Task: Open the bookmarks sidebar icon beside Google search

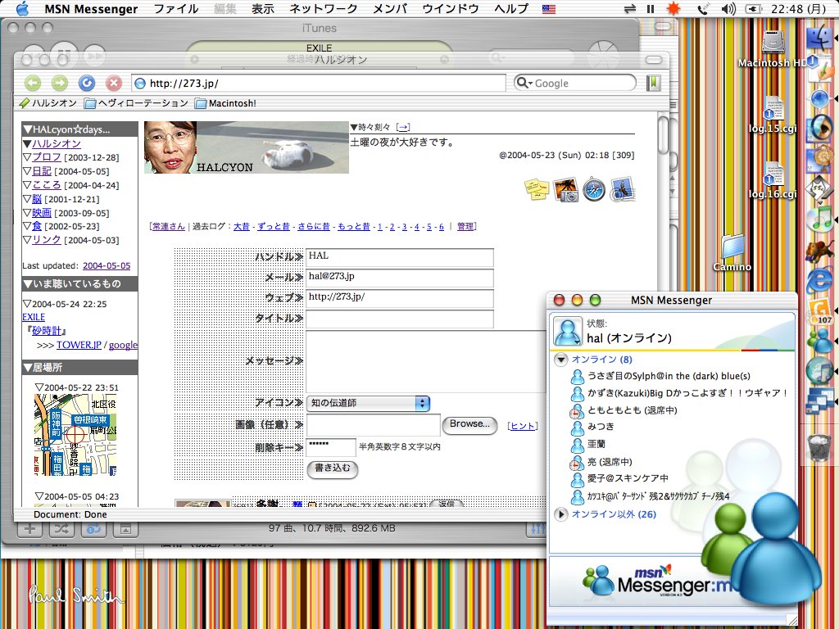Action: (x=653, y=83)
